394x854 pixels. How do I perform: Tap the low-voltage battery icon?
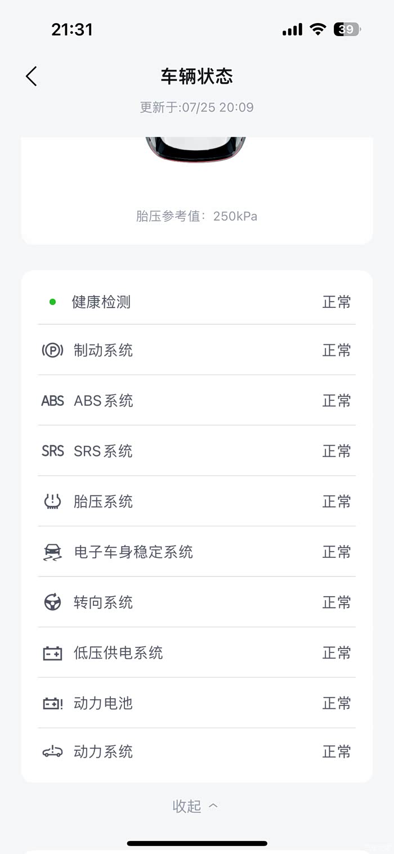(53, 653)
